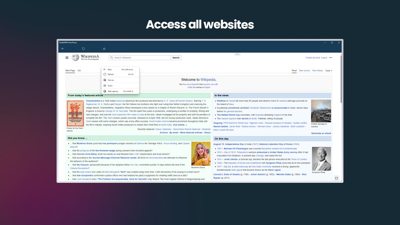Reload the page with the toolbar refresh icon
The height and width of the screenshot is (225, 400).
[x=83, y=49]
